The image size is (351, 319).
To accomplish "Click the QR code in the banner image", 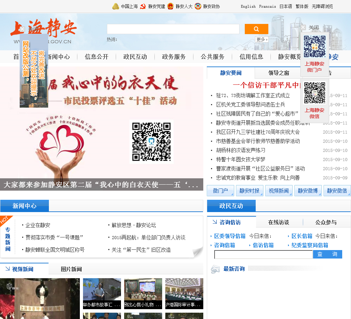I will point(151,141).
